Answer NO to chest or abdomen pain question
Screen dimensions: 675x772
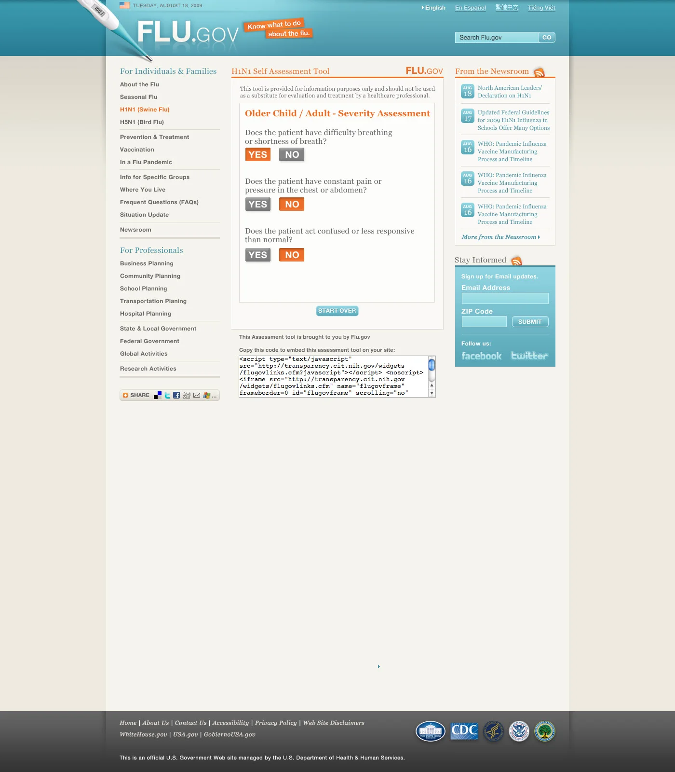(x=292, y=204)
